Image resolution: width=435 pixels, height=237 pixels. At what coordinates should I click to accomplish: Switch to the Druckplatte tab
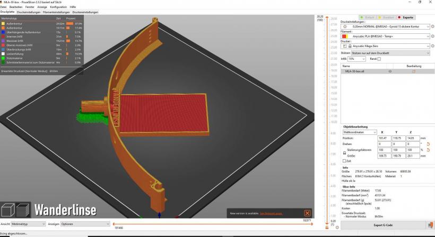pyautogui.click(x=7, y=12)
